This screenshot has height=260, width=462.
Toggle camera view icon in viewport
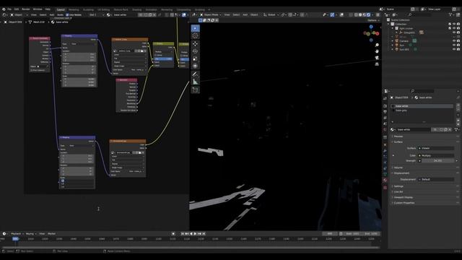(x=377, y=58)
